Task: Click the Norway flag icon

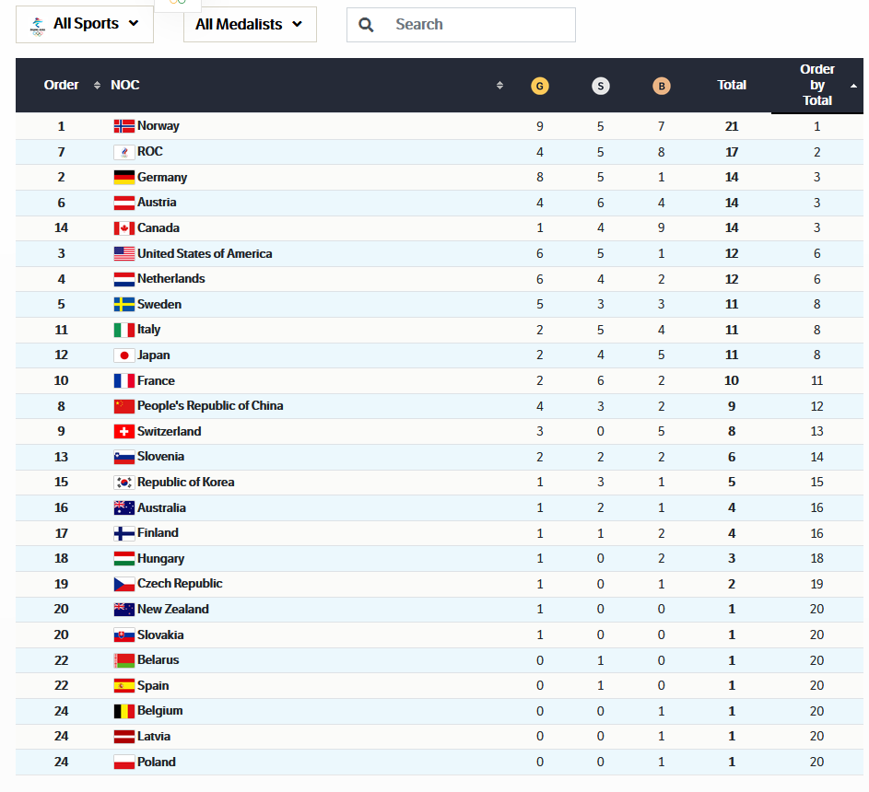Action: (x=123, y=126)
